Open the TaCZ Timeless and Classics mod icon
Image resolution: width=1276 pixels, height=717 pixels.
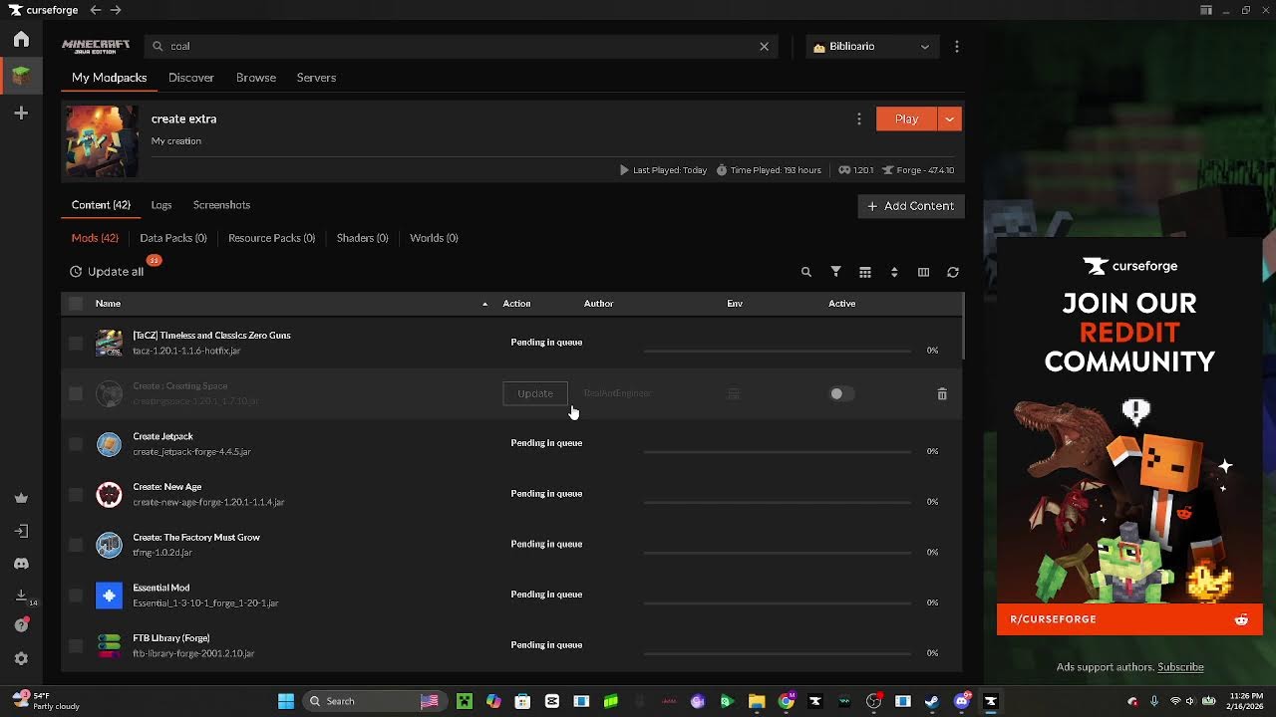pyautogui.click(x=109, y=343)
